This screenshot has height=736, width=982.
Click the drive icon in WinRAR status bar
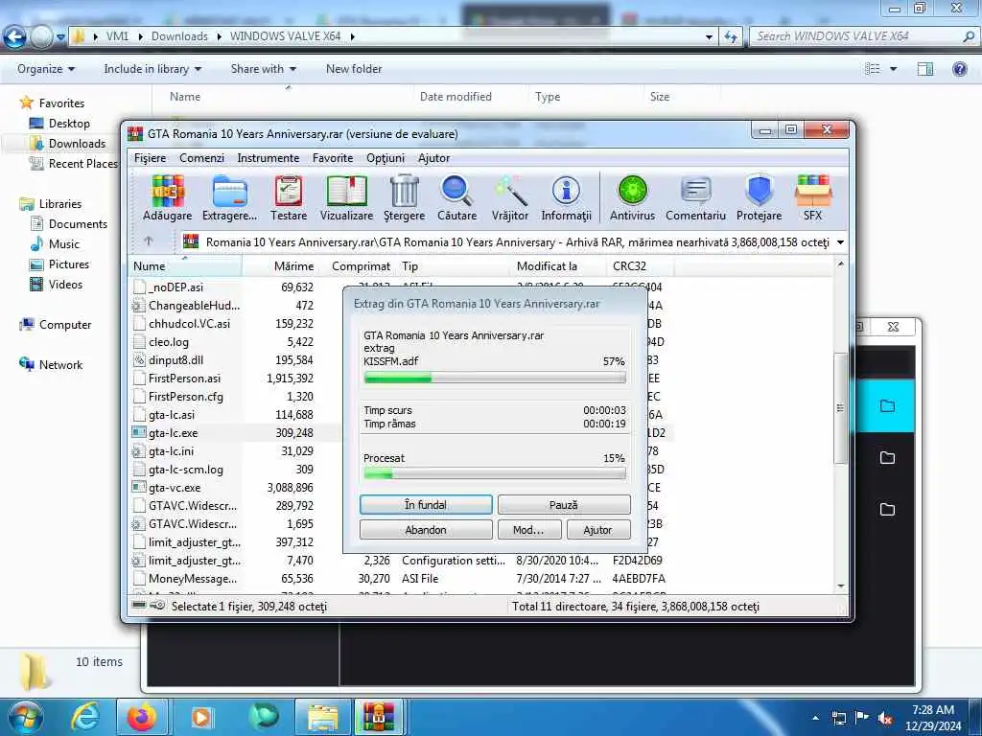(x=140, y=606)
